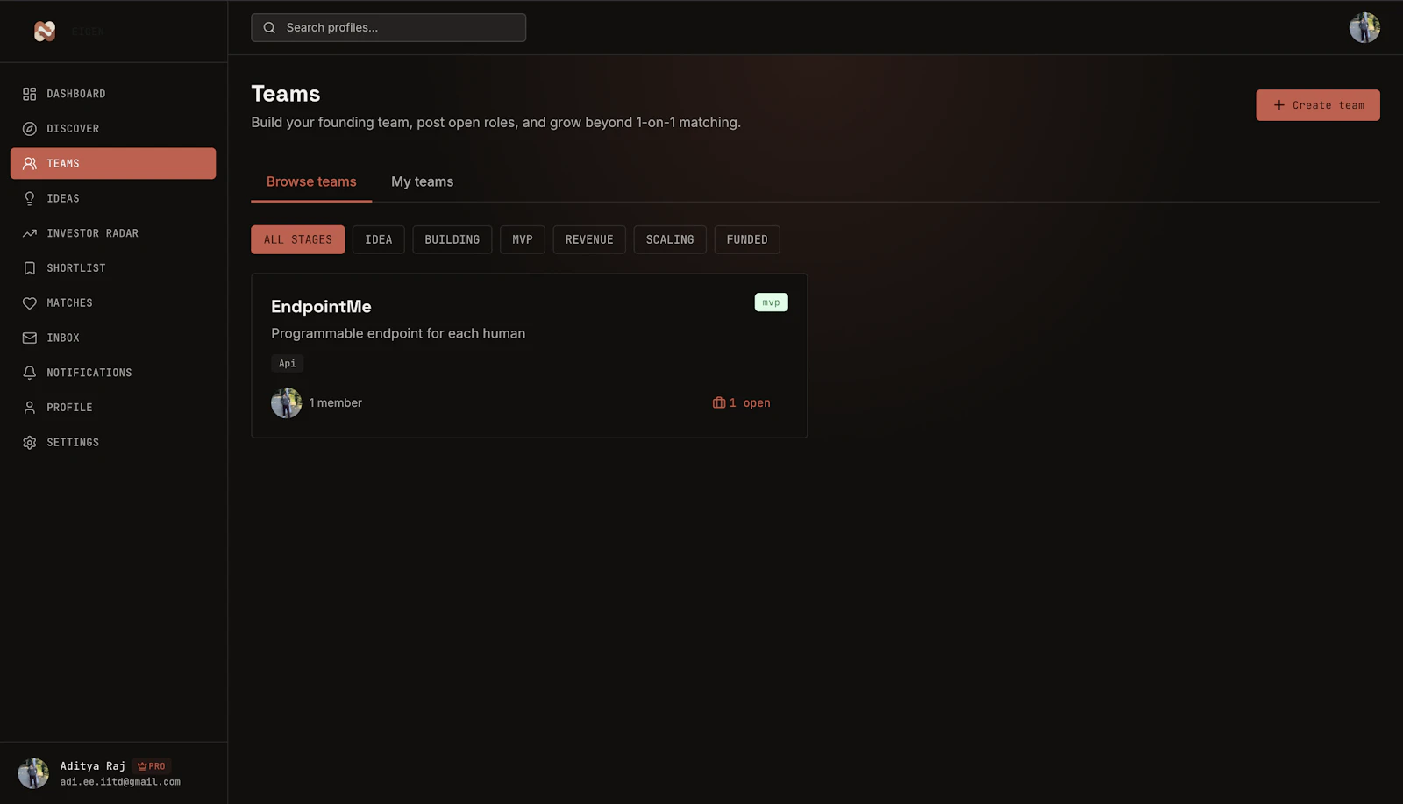Click the Profile person icon
This screenshot has width=1403, height=804.
click(29, 408)
